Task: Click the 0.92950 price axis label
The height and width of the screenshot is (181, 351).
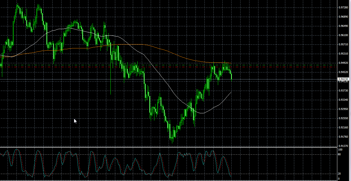Action: pyautogui.click(x=343, y=109)
